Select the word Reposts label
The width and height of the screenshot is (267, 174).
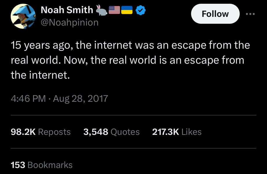pos(54,132)
